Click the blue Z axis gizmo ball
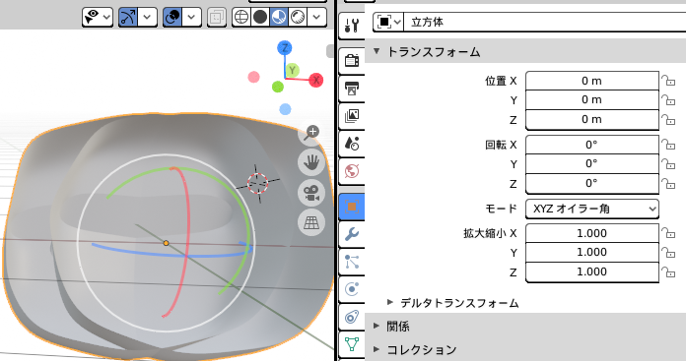 click(285, 48)
